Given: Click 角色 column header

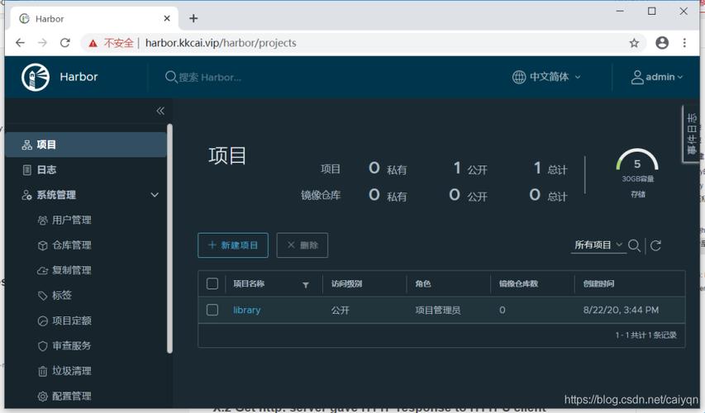Looking at the screenshot, I should coord(423,284).
